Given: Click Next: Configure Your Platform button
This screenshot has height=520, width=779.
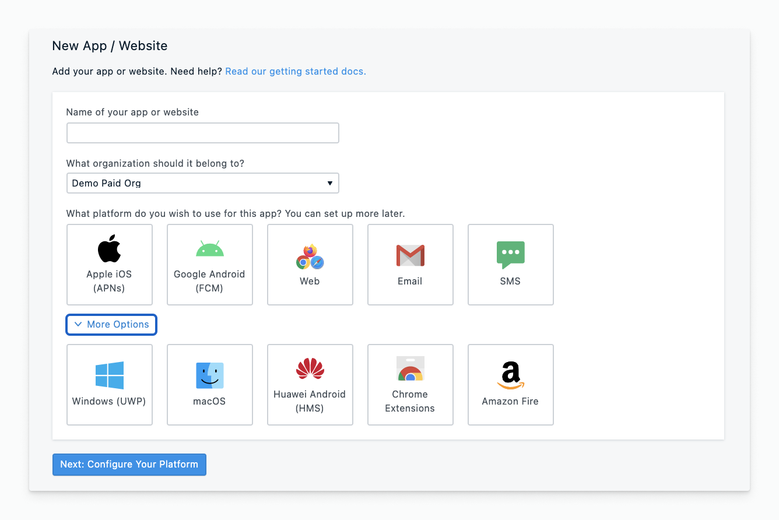Looking at the screenshot, I should [x=129, y=465].
